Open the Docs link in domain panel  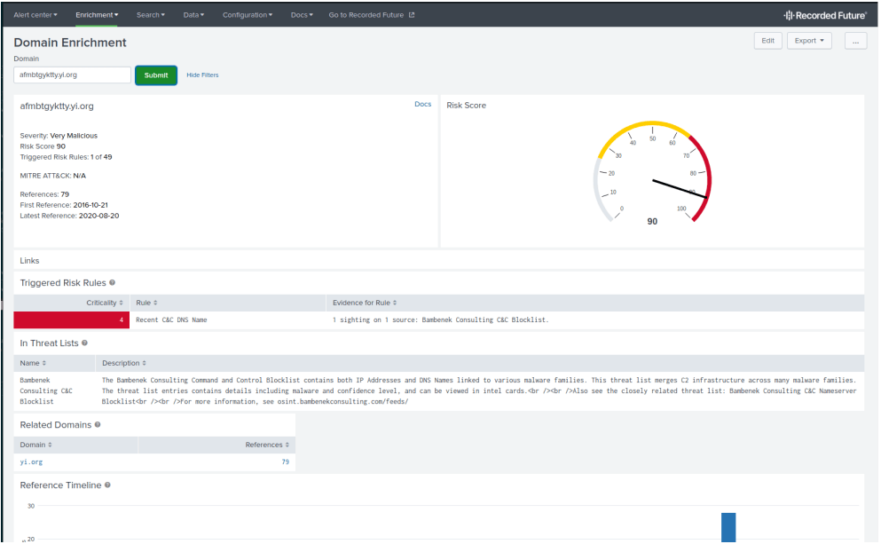click(422, 104)
